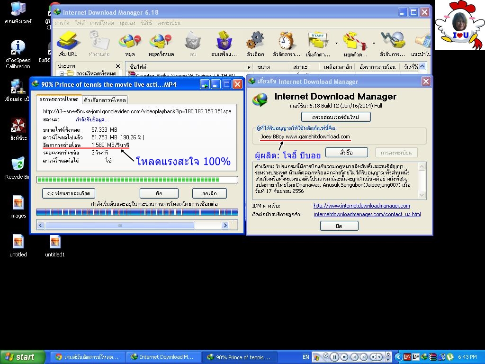Click the Close button in About dialog
The image size is (485, 364).
tap(339, 226)
